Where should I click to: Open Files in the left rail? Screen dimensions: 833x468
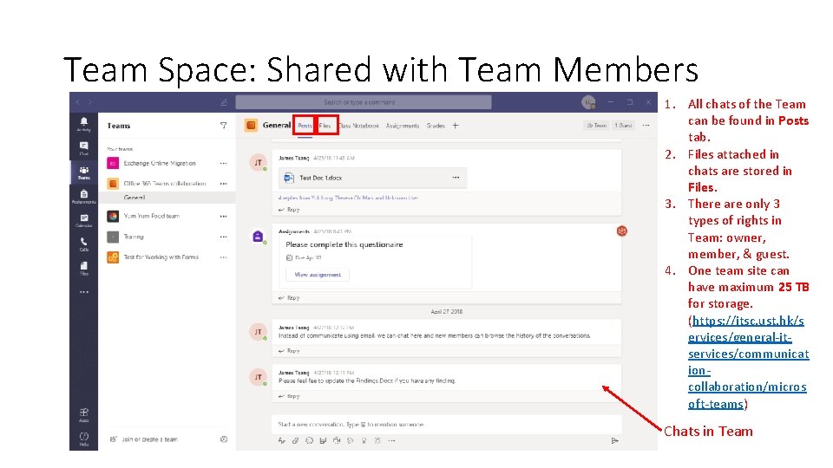pyautogui.click(x=84, y=268)
